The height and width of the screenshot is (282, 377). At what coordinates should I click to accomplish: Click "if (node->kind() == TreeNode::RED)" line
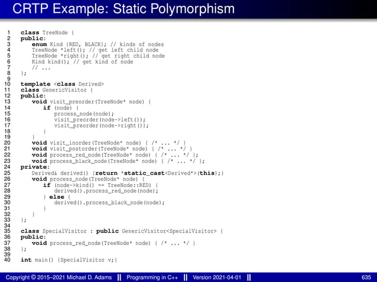[100, 185]
